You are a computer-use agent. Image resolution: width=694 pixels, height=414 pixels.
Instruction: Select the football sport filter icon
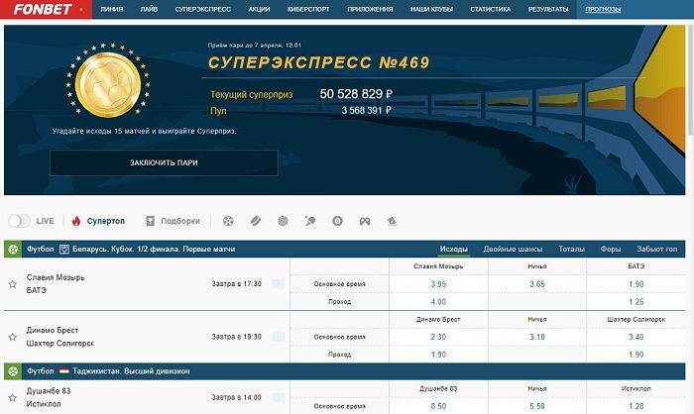point(228,221)
